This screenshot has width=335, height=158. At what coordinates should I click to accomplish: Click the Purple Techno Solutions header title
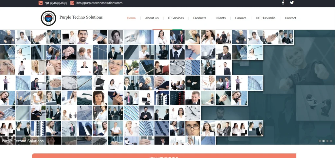click(81, 17)
